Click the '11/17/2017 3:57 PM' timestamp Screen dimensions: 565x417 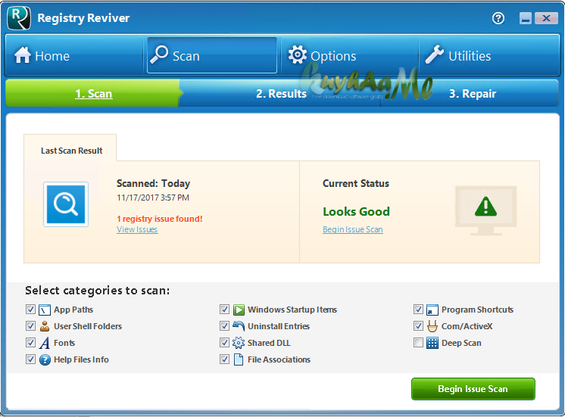click(153, 198)
